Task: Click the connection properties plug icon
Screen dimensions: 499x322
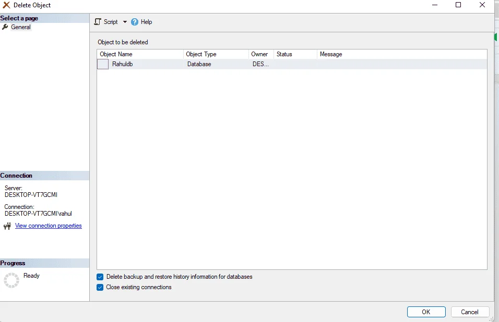Action: pyautogui.click(x=7, y=226)
